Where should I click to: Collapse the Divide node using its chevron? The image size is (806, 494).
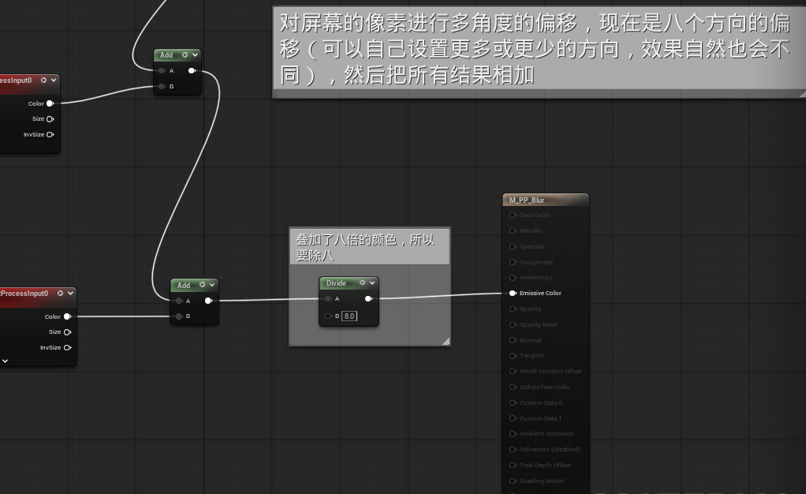pos(371,283)
